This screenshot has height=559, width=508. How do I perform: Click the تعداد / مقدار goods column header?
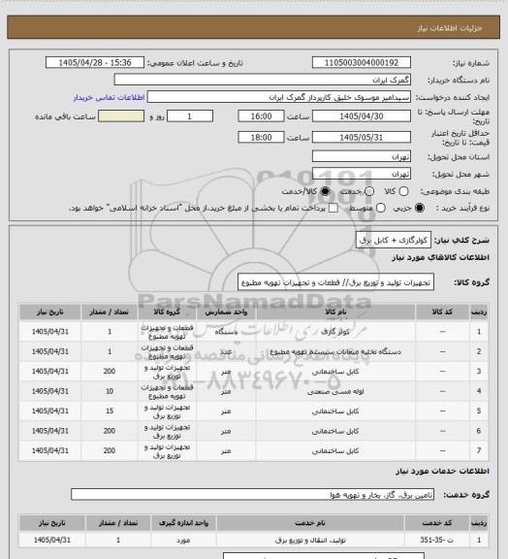coord(109,312)
